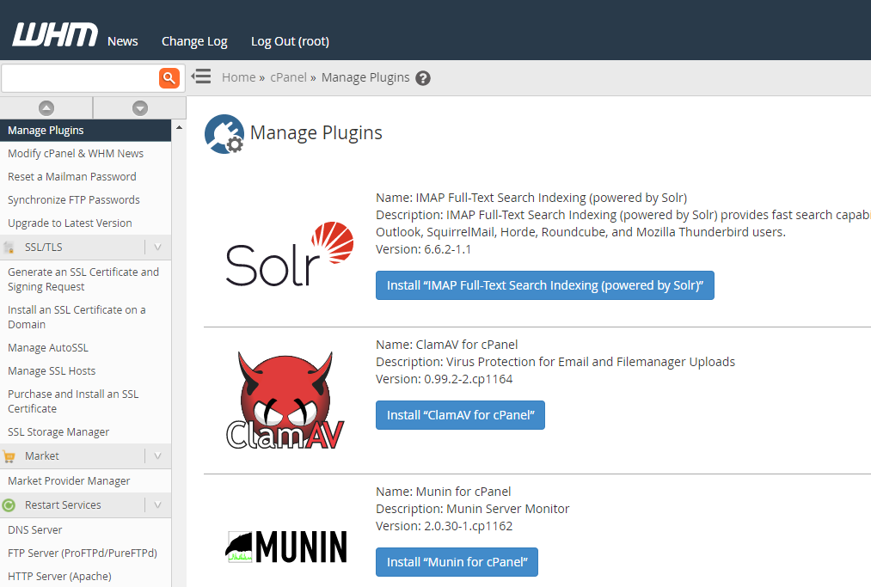
Task: Open the Market section header
Action: (x=85, y=456)
